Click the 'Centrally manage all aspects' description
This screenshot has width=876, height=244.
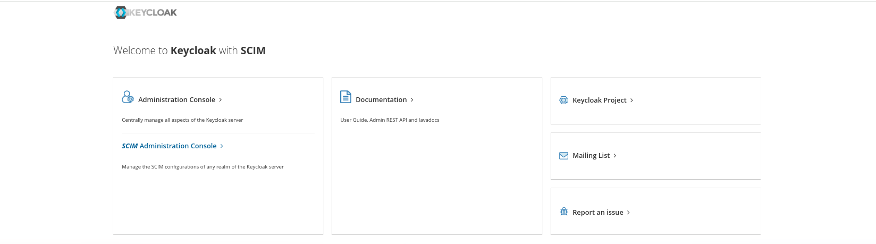pyautogui.click(x=182, y=120)
